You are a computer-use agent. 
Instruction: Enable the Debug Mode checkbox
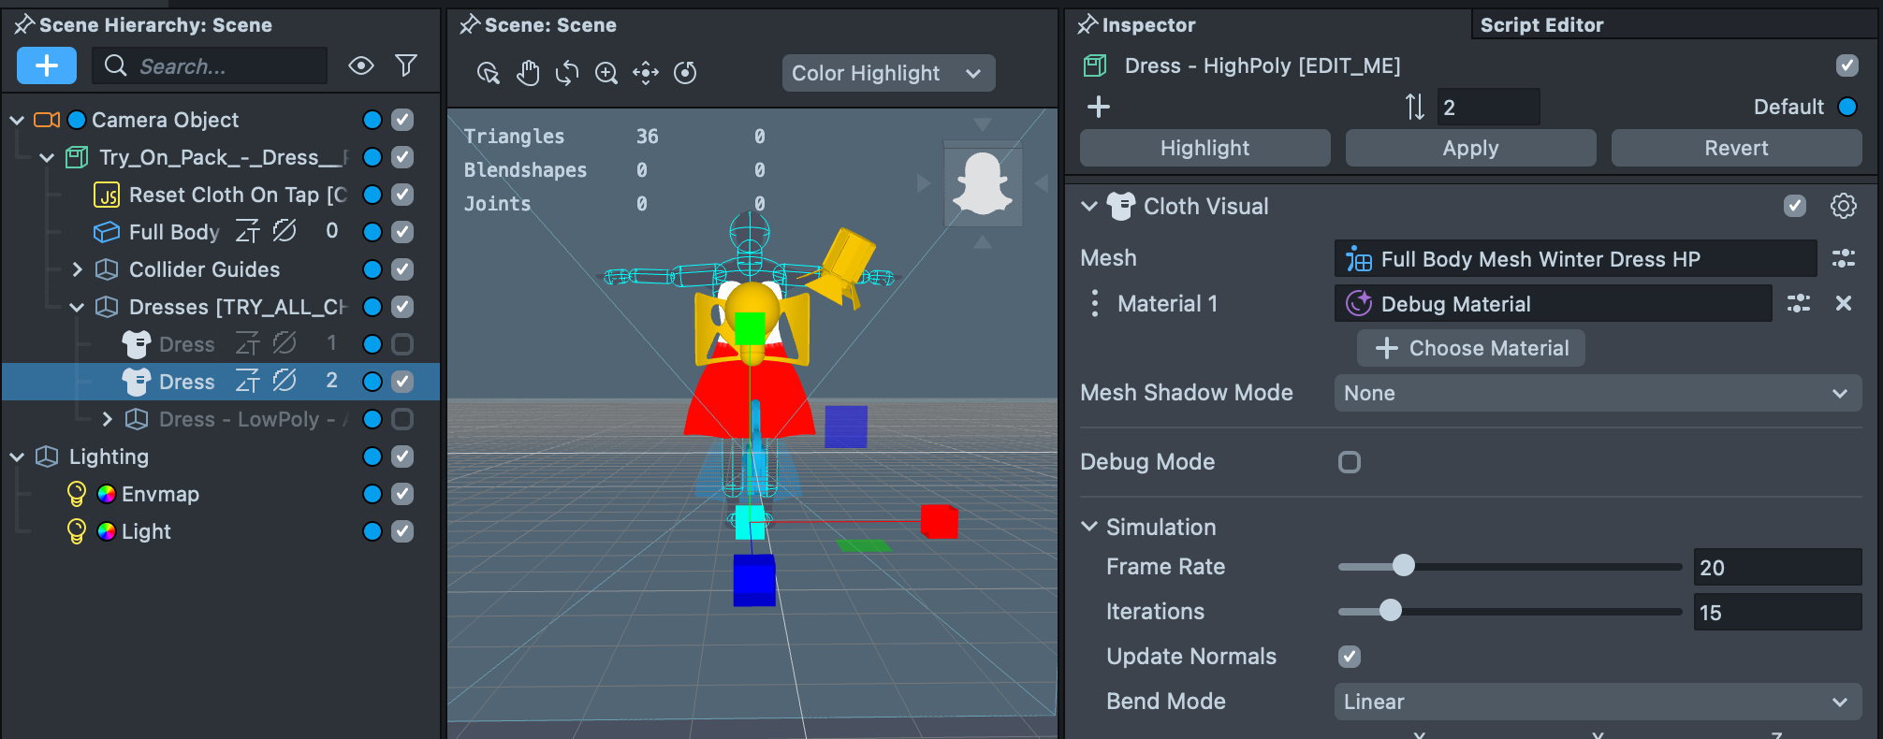pos(1349,462)
